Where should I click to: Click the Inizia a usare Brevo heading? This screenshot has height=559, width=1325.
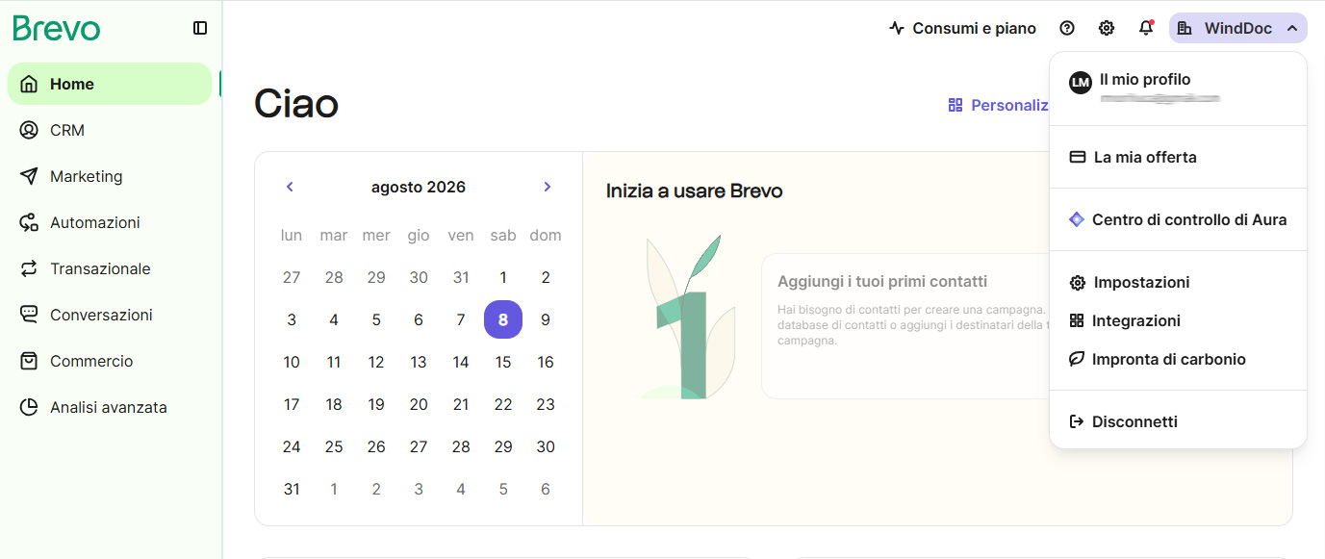(694, 191)
